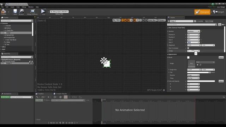Click the DPI Scale settings gear
This screenshot has height=127, width=226.
click(x=164, y=90)
